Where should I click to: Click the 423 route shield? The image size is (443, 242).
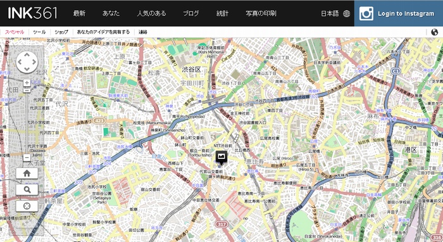99,121
